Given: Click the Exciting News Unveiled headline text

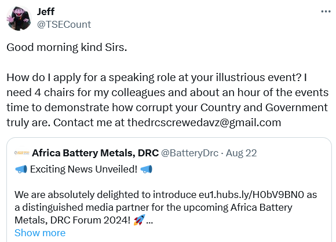Looking at the screenshot, I should (x=83, y=169).
